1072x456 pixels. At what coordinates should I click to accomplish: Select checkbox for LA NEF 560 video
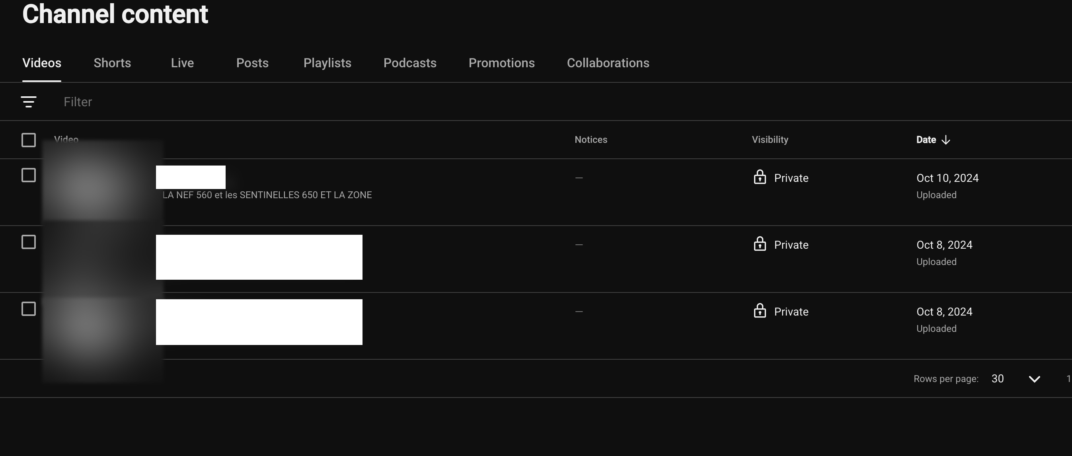pos(29,175)
